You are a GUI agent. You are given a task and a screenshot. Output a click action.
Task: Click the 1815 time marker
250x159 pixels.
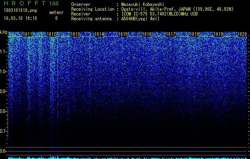123,34
